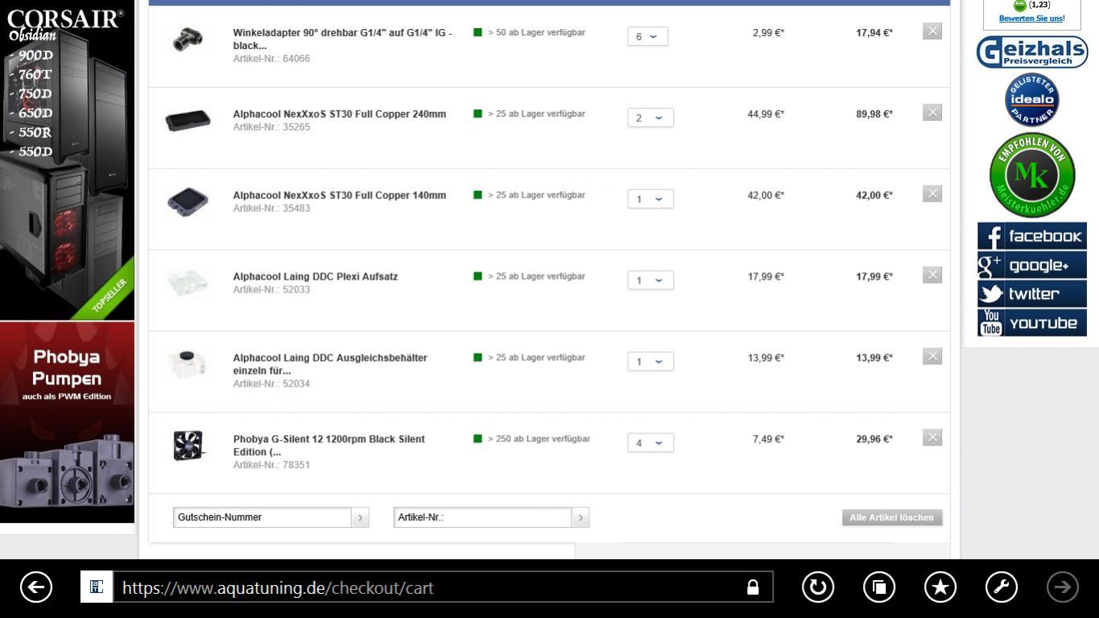Open the Meisterkuehler.de recommendation badge
The height and width of the screenshot is (618, 1099).
coord(1031,175)
